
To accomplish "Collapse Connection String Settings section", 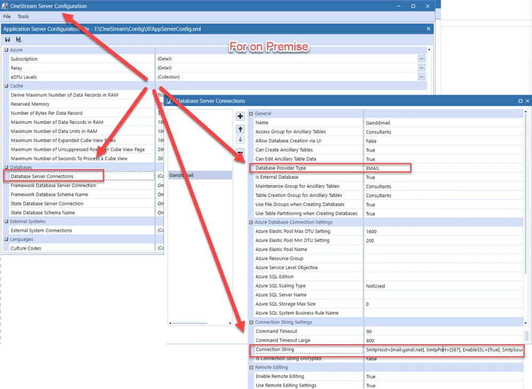I will (x=251, y=322).
